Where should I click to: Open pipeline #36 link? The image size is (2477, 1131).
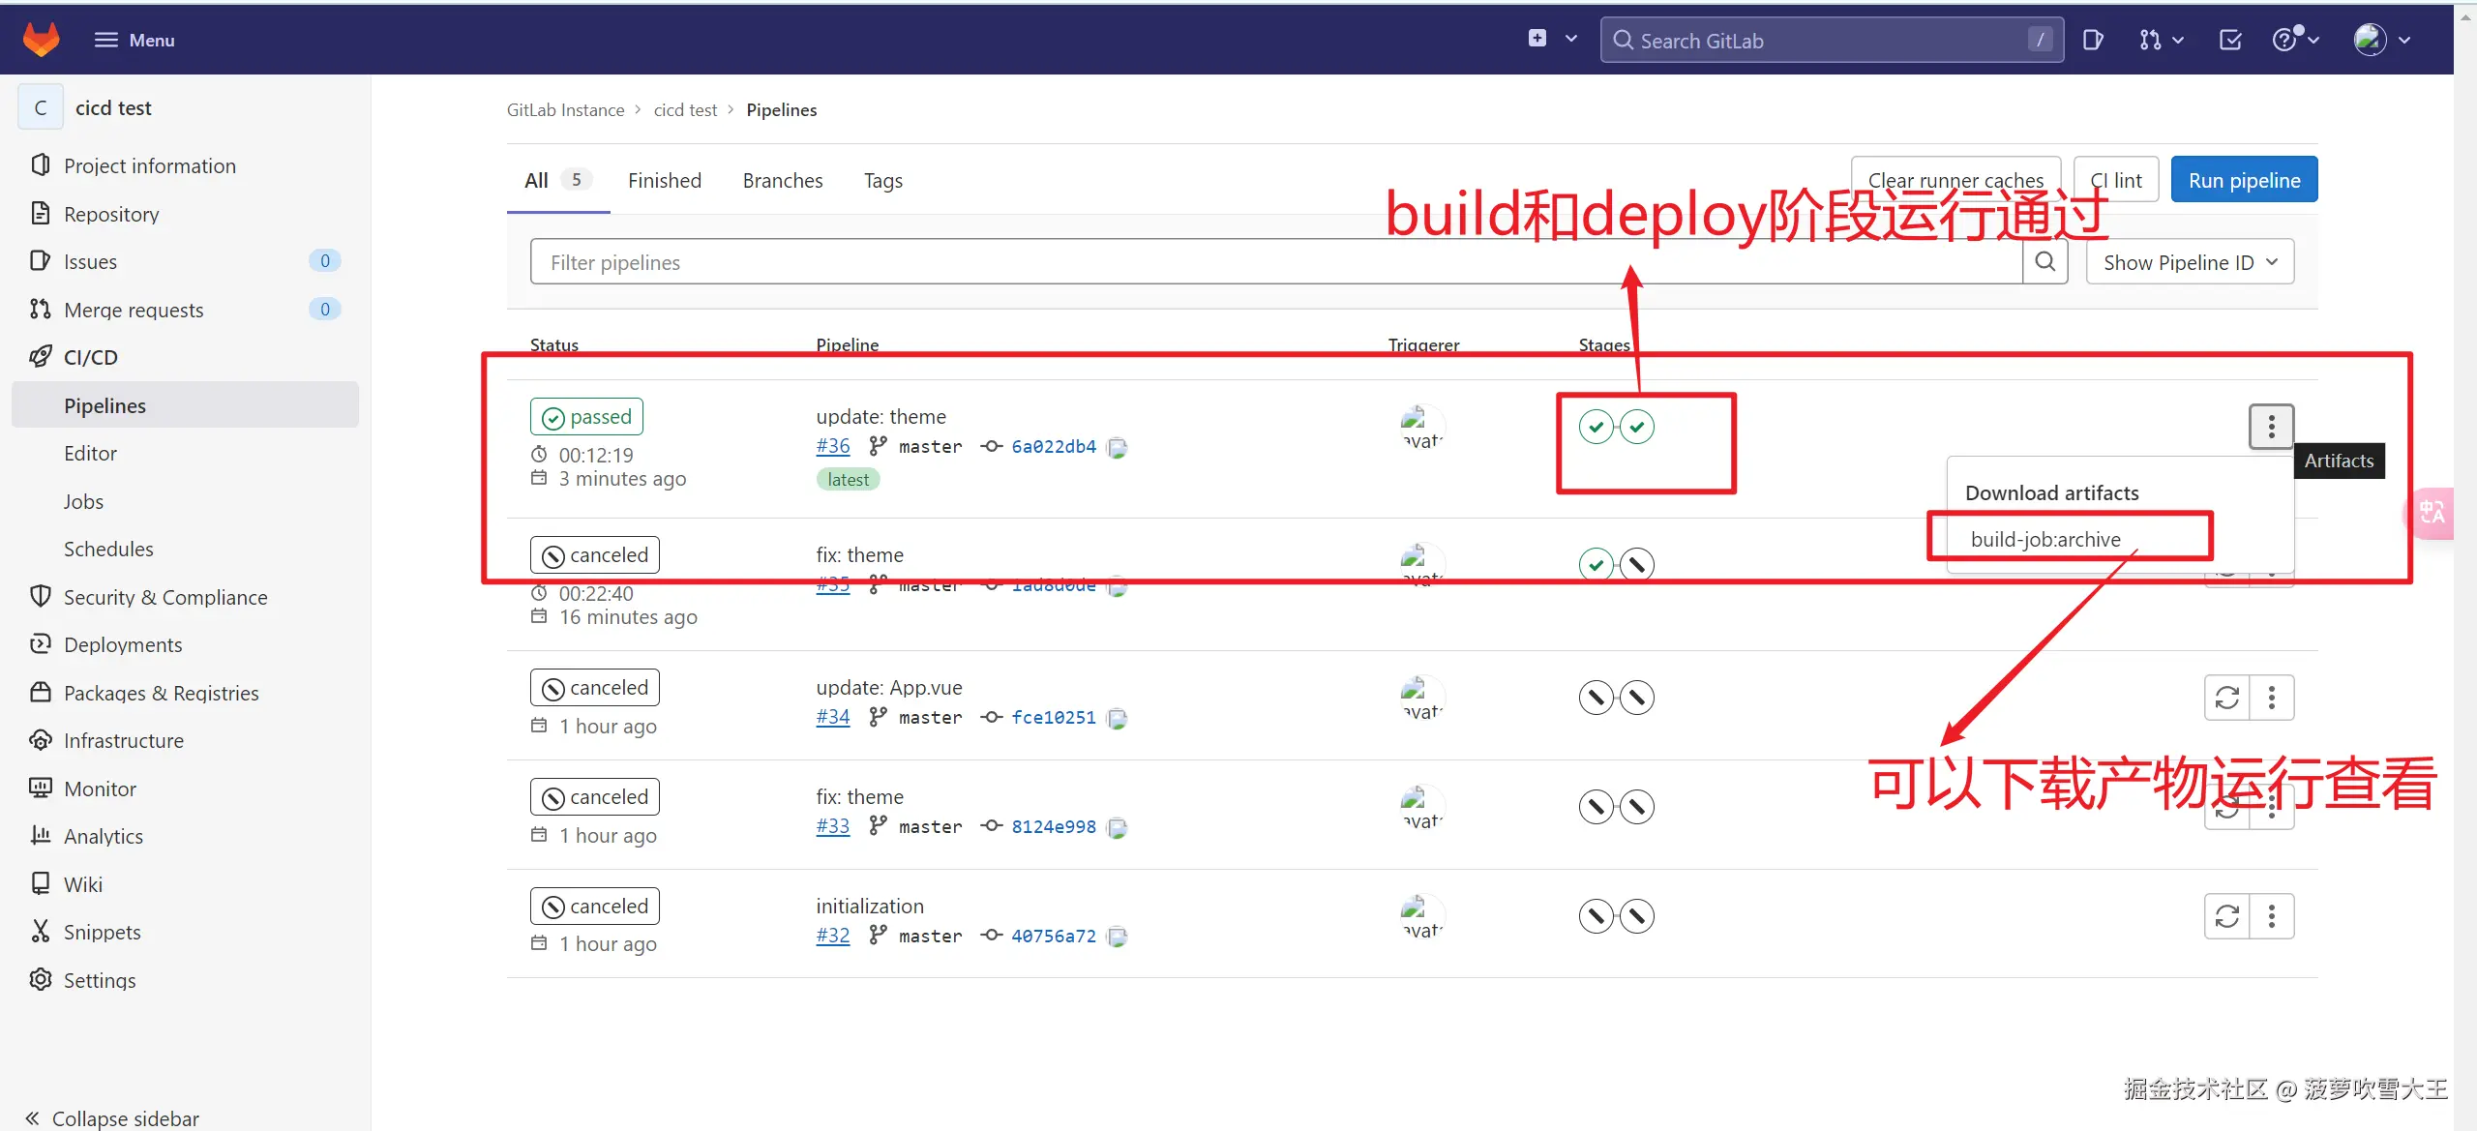coord(832,446)
